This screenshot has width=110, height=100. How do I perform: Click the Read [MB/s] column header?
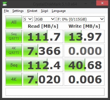[43, 26]
